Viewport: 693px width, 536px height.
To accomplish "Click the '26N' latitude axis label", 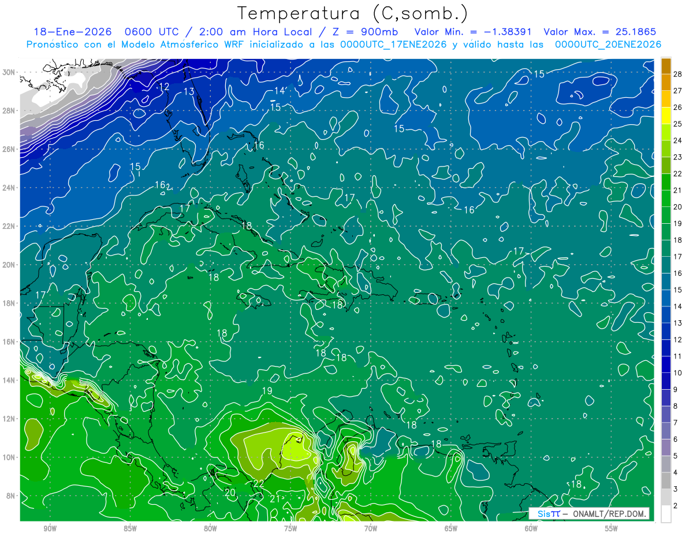I will [x=9, y=149].
